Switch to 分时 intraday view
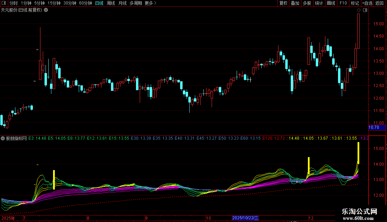This screenshot has height=222, width=387. point(14,3)
